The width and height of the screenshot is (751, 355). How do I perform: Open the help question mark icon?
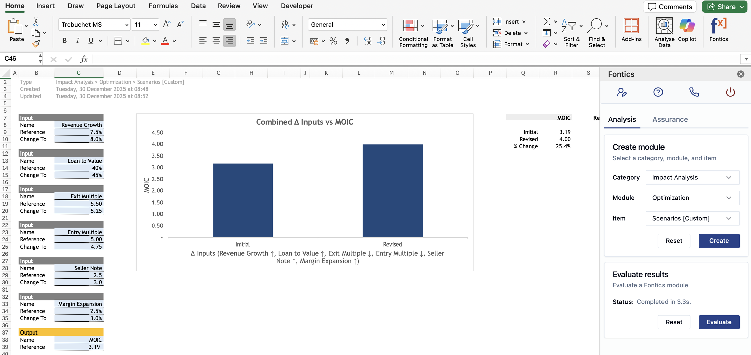coord(658,92)
